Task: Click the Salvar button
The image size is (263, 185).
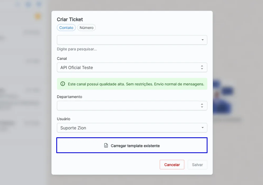Action: (197, 165)
